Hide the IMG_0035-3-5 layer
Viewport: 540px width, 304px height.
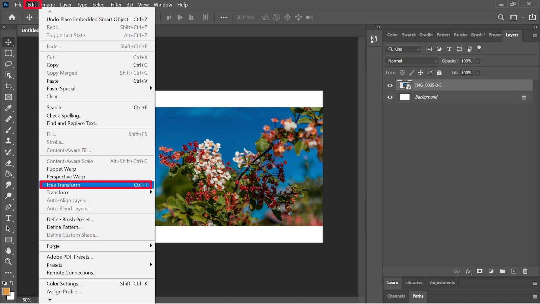[x=390, y=85]
